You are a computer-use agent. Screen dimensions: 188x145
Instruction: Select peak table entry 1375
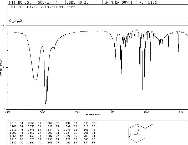point(31,139)
